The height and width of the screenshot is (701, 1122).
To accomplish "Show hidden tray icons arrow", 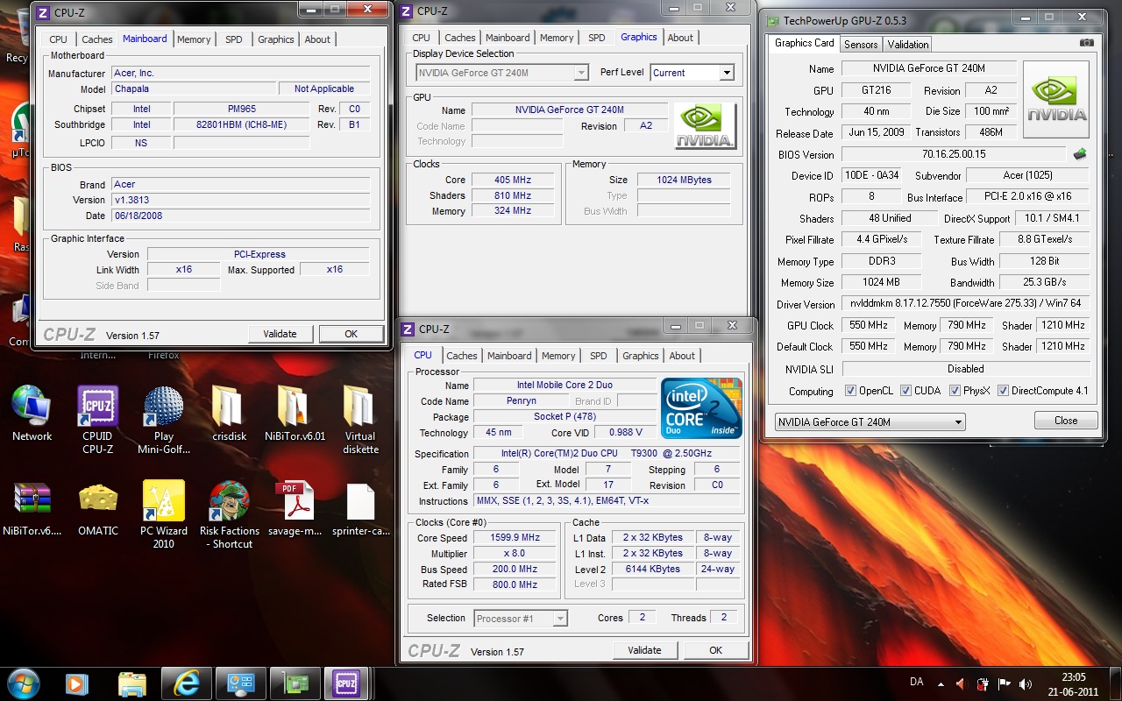I will click(x=941, y=683).
